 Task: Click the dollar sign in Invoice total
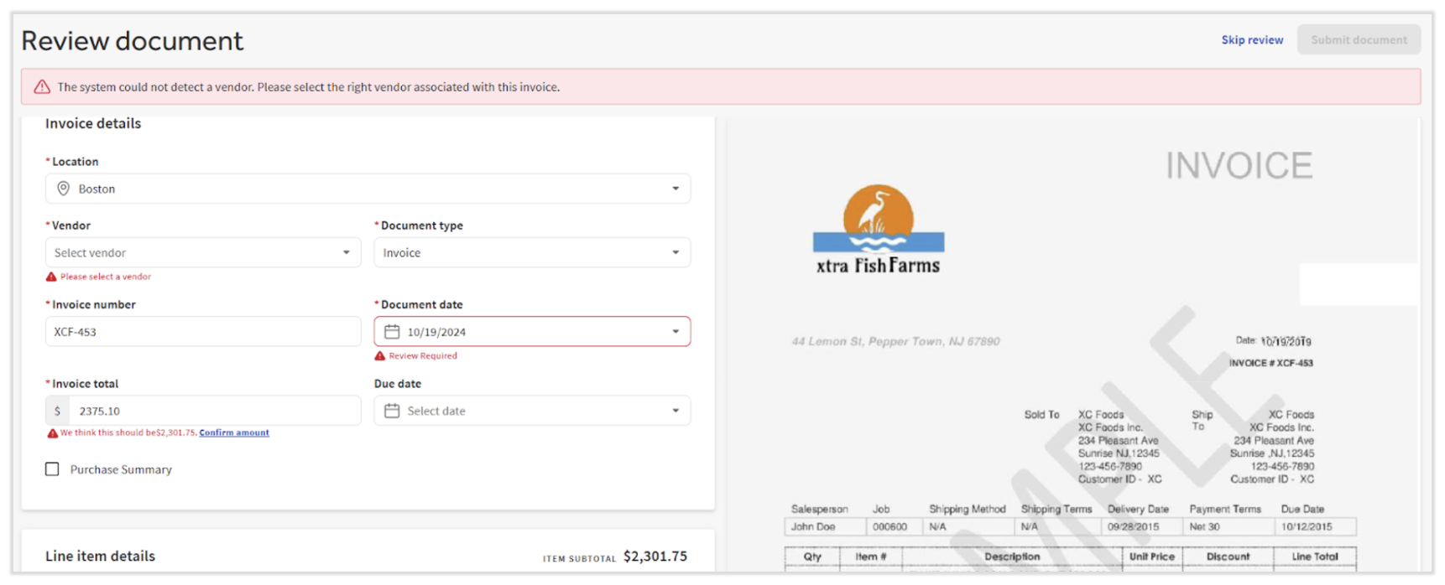[x=57, y=411]
